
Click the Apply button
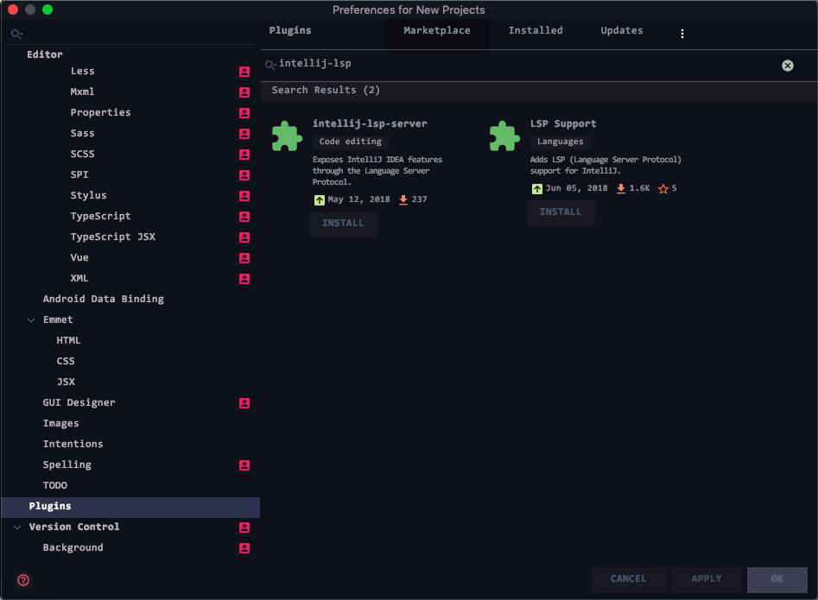707,579
